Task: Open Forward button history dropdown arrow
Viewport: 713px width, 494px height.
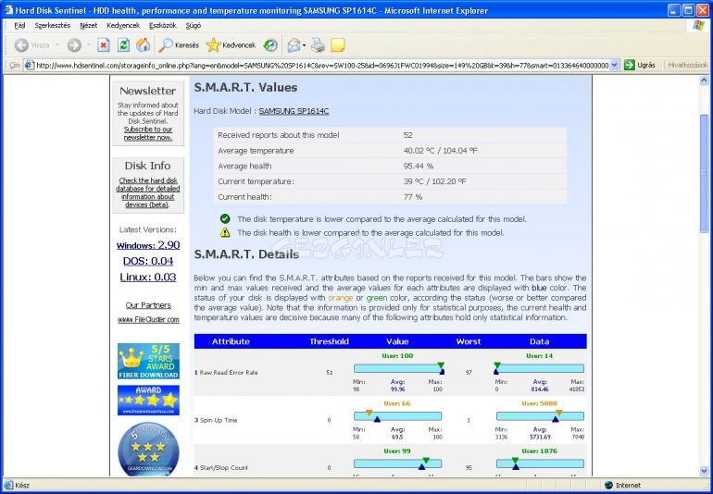Action: pyautogui.click(x=88, y=45)
